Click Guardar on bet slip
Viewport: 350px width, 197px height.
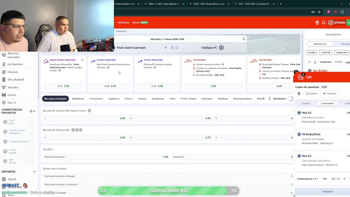click(312, 94)
